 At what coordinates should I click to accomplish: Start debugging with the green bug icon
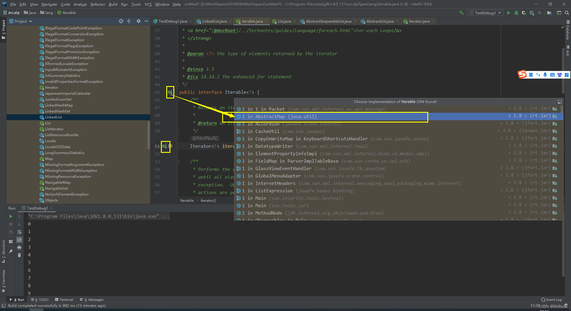[x=516, y=13]
